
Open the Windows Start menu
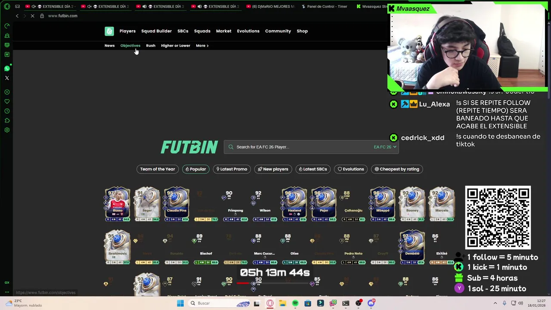[180, 303]
